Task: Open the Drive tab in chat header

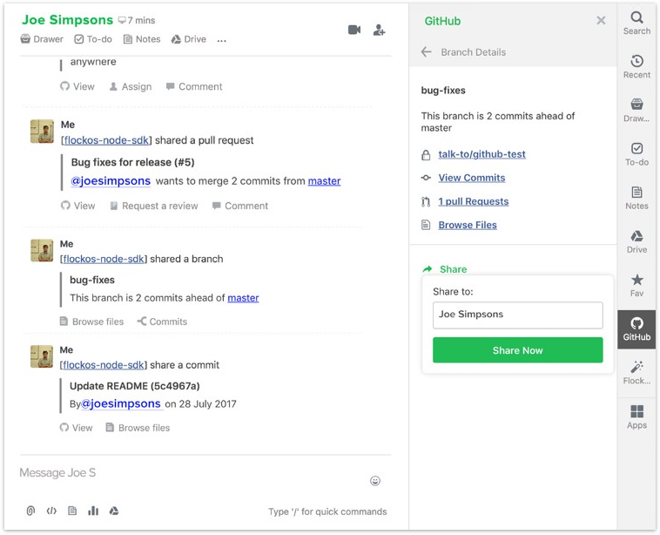Action: point(189,39)
